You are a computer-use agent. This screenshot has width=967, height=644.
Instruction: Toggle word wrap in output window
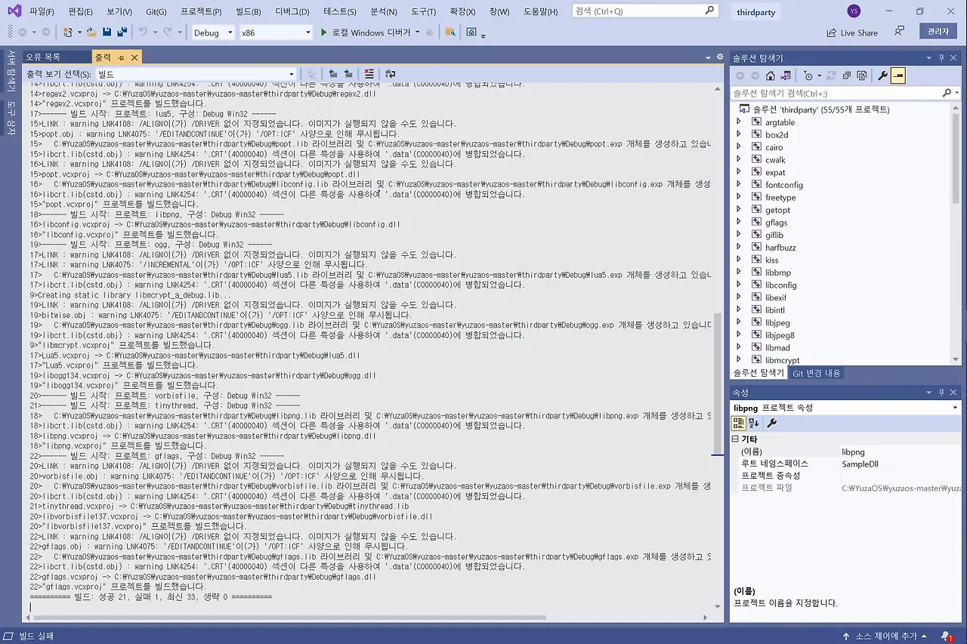[x=390, y=74]
